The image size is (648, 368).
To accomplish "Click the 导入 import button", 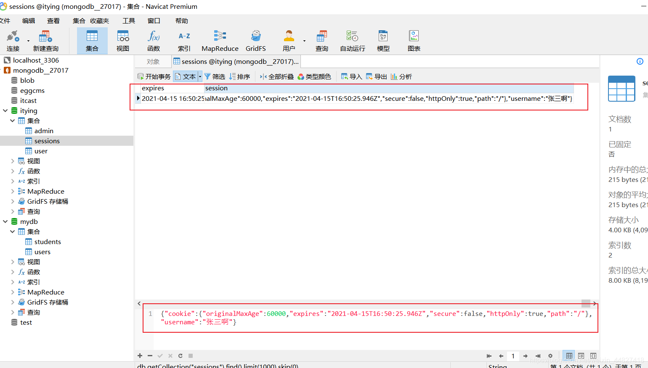I will coord(352,76).
